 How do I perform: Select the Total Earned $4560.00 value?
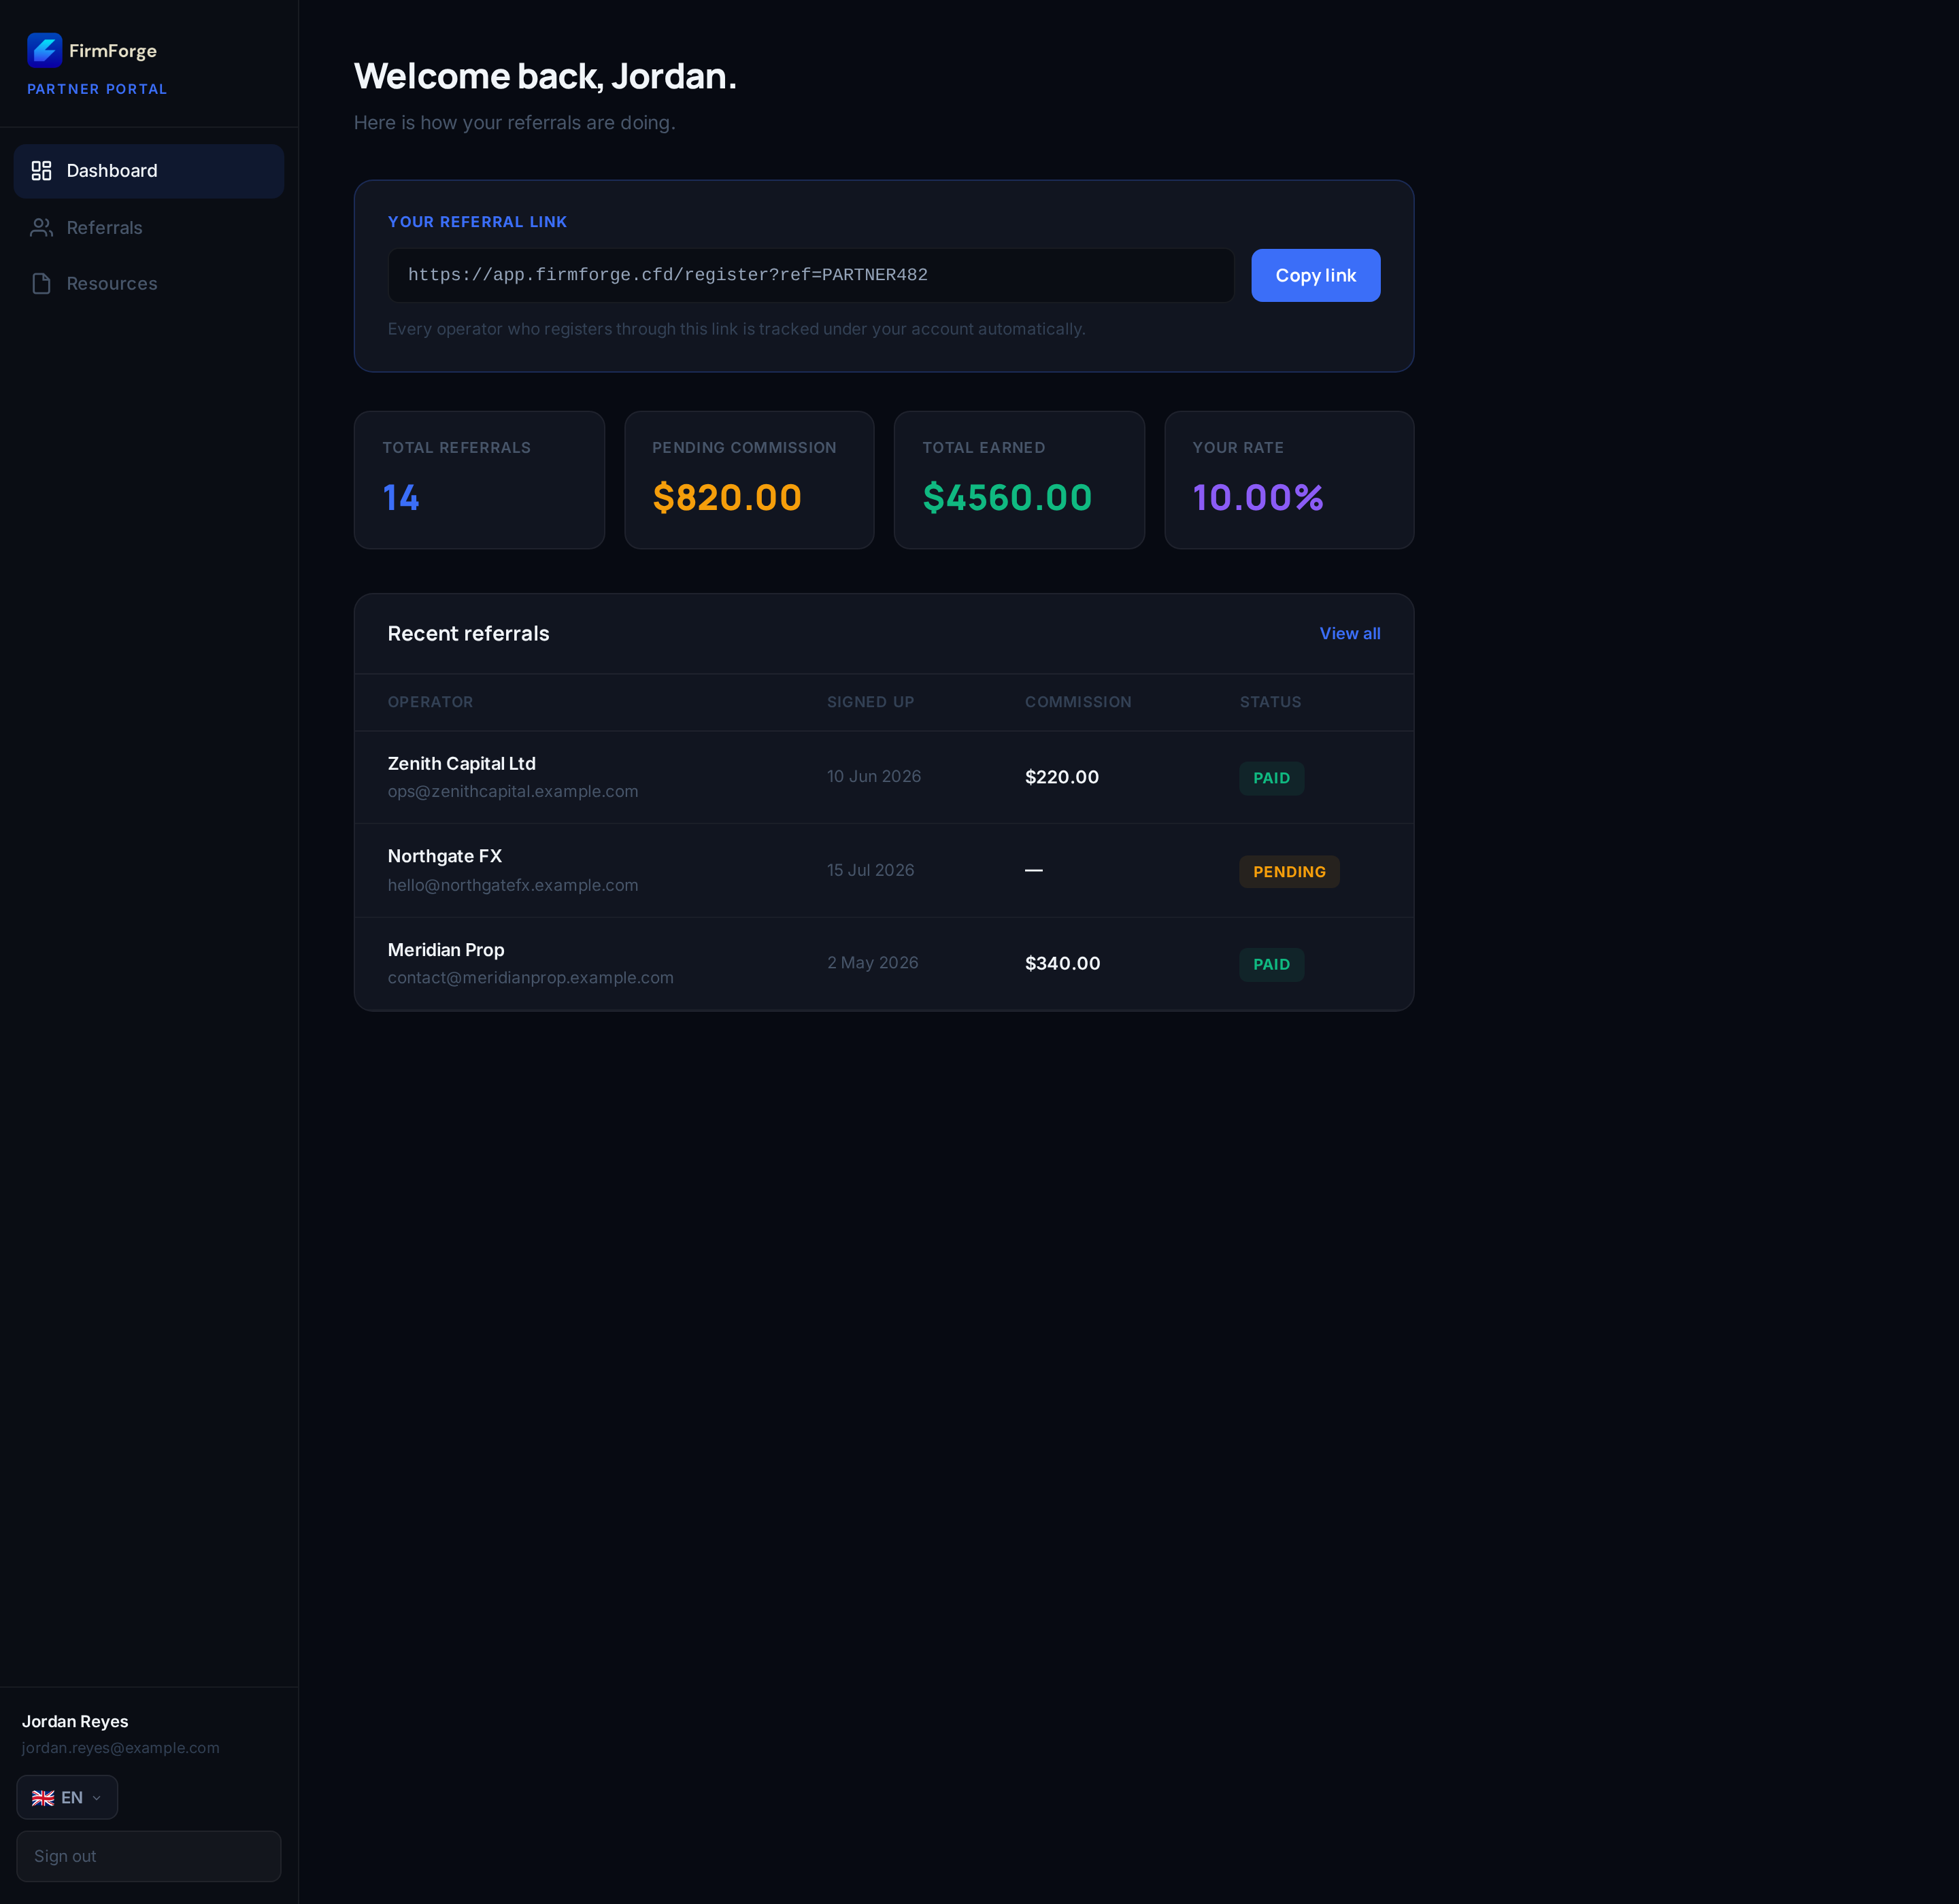tap(1007, 498)
